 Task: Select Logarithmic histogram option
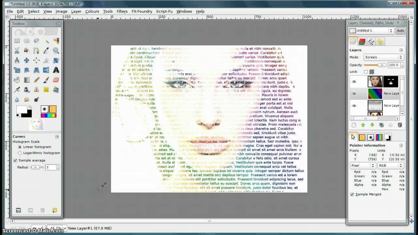[x=20, y=153]
